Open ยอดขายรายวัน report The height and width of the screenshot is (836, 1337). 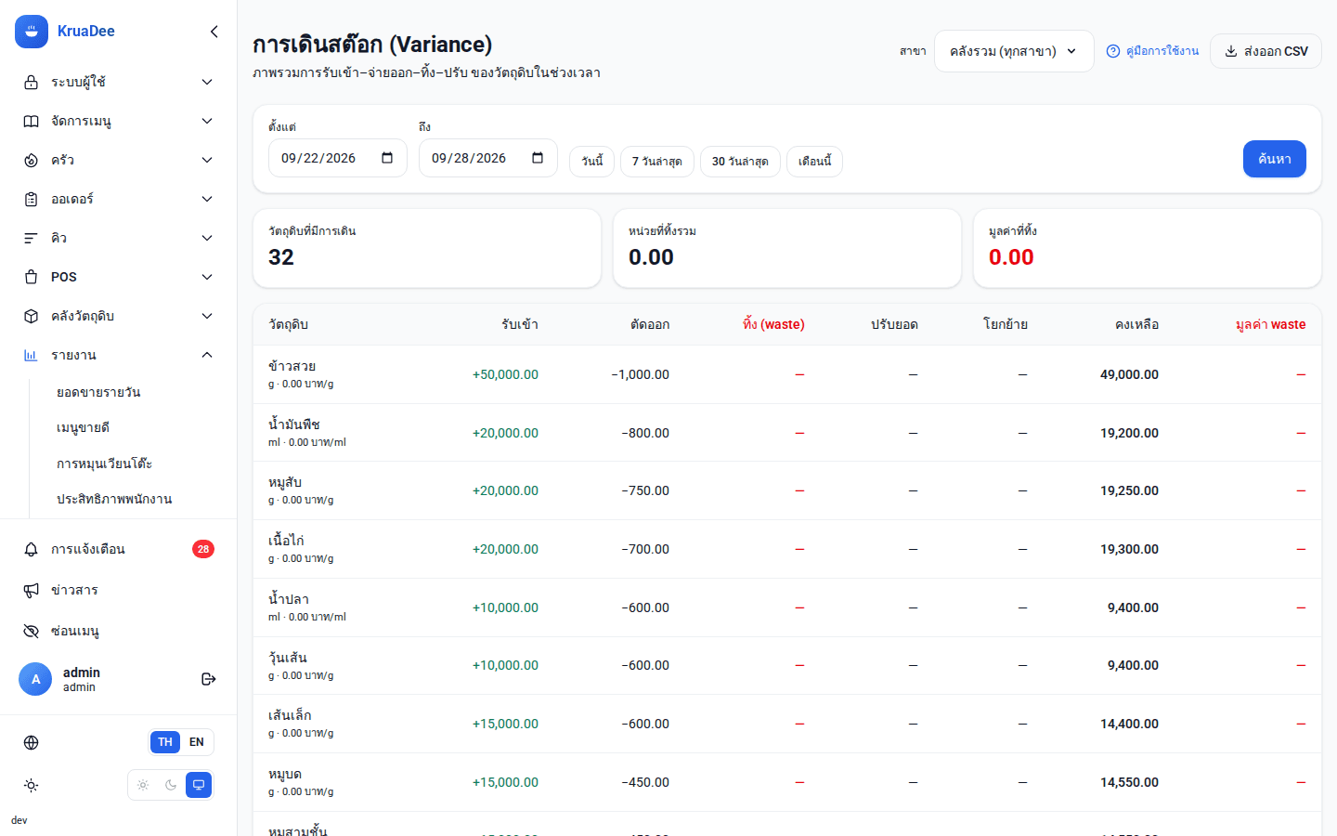[x=98, y=392]
